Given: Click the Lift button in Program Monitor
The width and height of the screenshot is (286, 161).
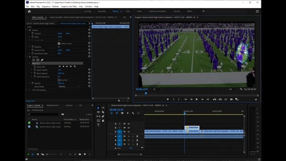Looking at the screenshot, I should point(214,99).
